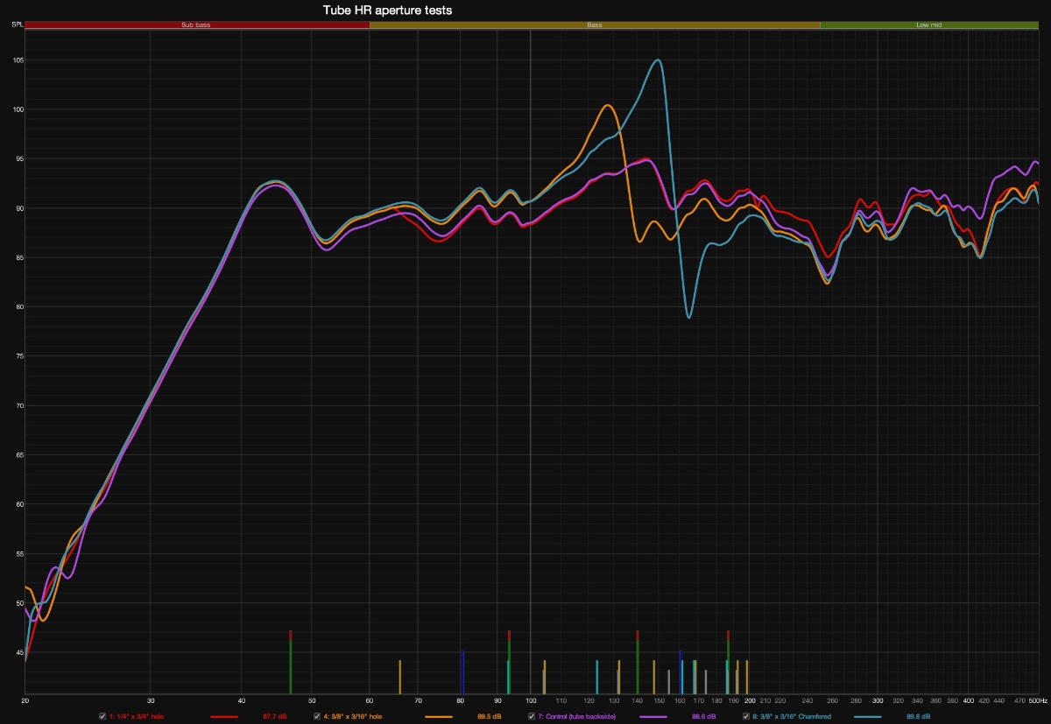Click the purple line swatch in legend

click(x=652, y=716)
